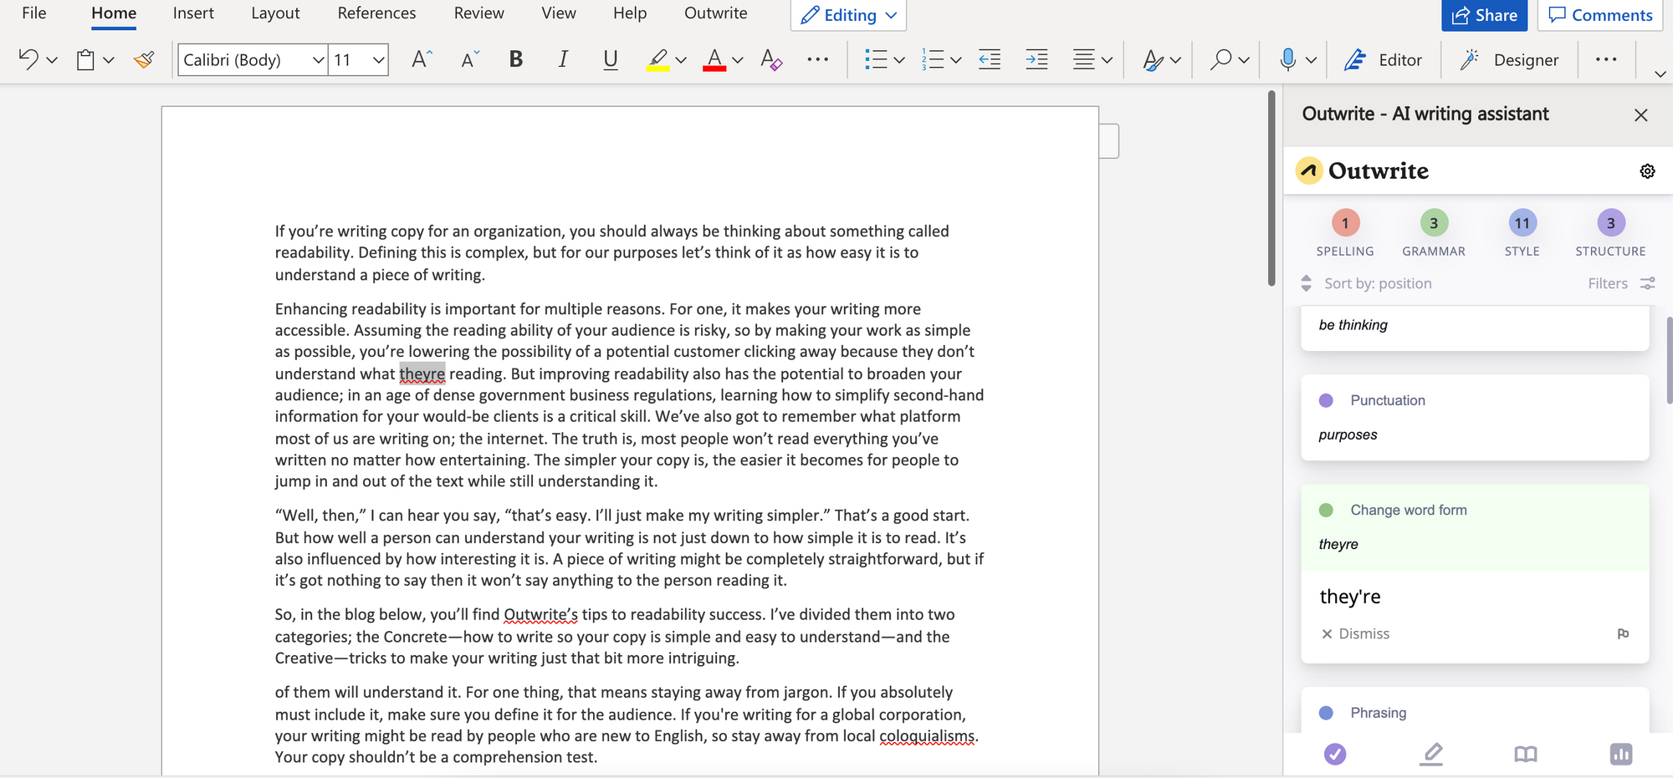Flag the they're suggestion
The width and height of the screenshot is (1673, 778).
(1623, 633)
